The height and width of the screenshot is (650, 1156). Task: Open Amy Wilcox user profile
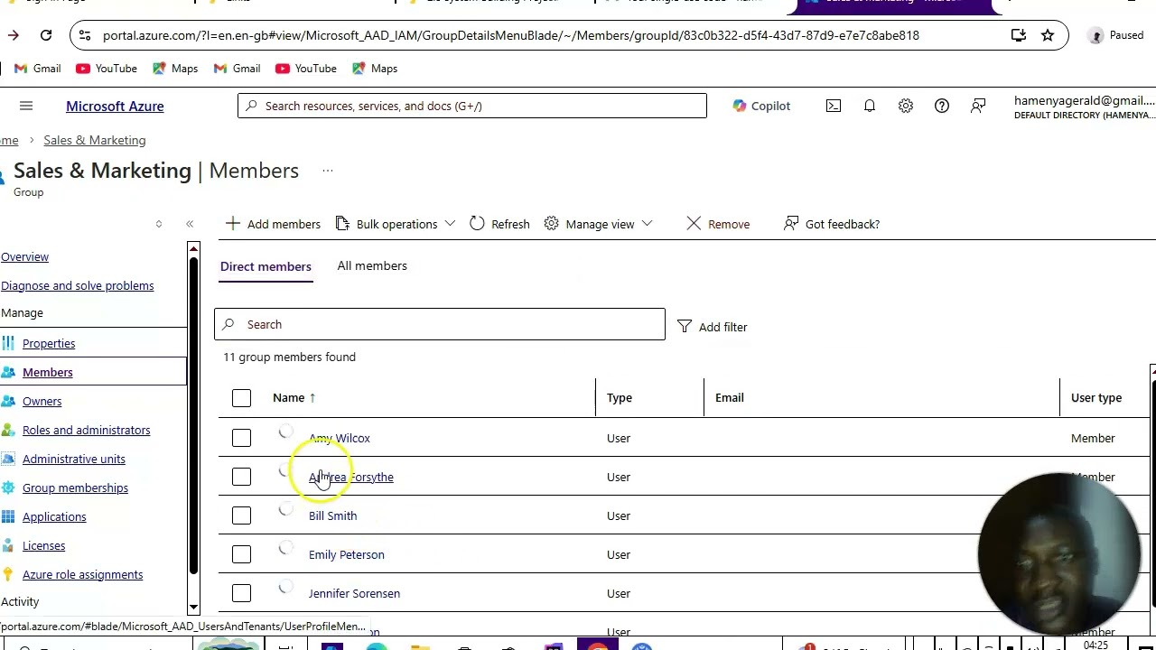coord(340,438)
